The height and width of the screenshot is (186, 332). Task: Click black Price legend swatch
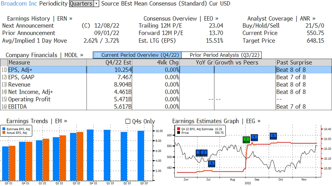click(x=179, y=133)
